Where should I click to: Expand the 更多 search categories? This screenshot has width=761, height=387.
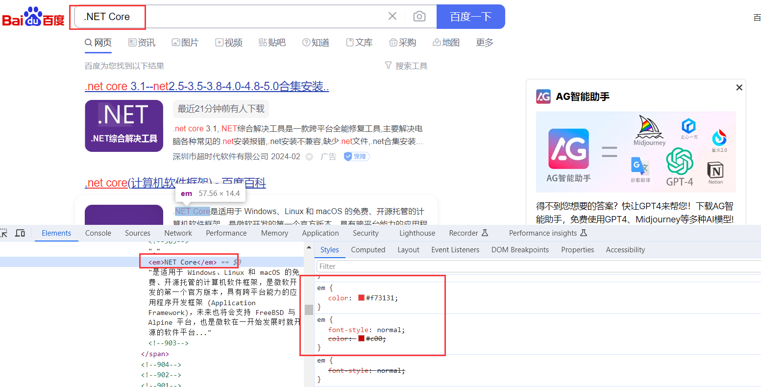[x=485, y=43]
